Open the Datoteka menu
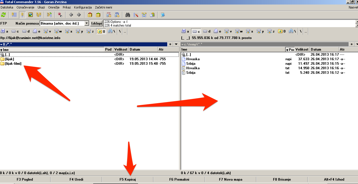The height and width of the screenshot is (184, 358). (7, 7)
